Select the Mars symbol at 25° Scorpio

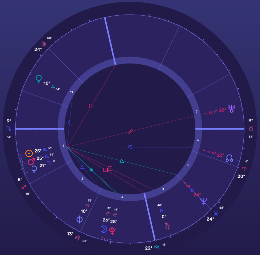coord(31,161)
